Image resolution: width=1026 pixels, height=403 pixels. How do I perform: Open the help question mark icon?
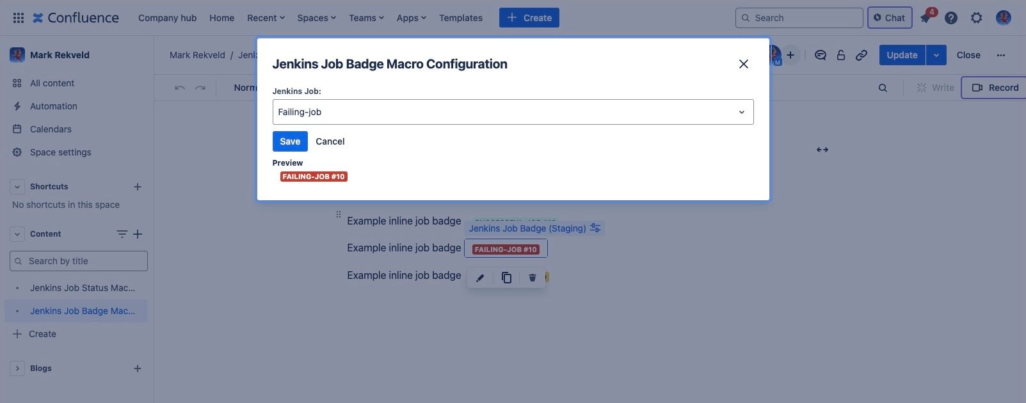tap(951, 18)
